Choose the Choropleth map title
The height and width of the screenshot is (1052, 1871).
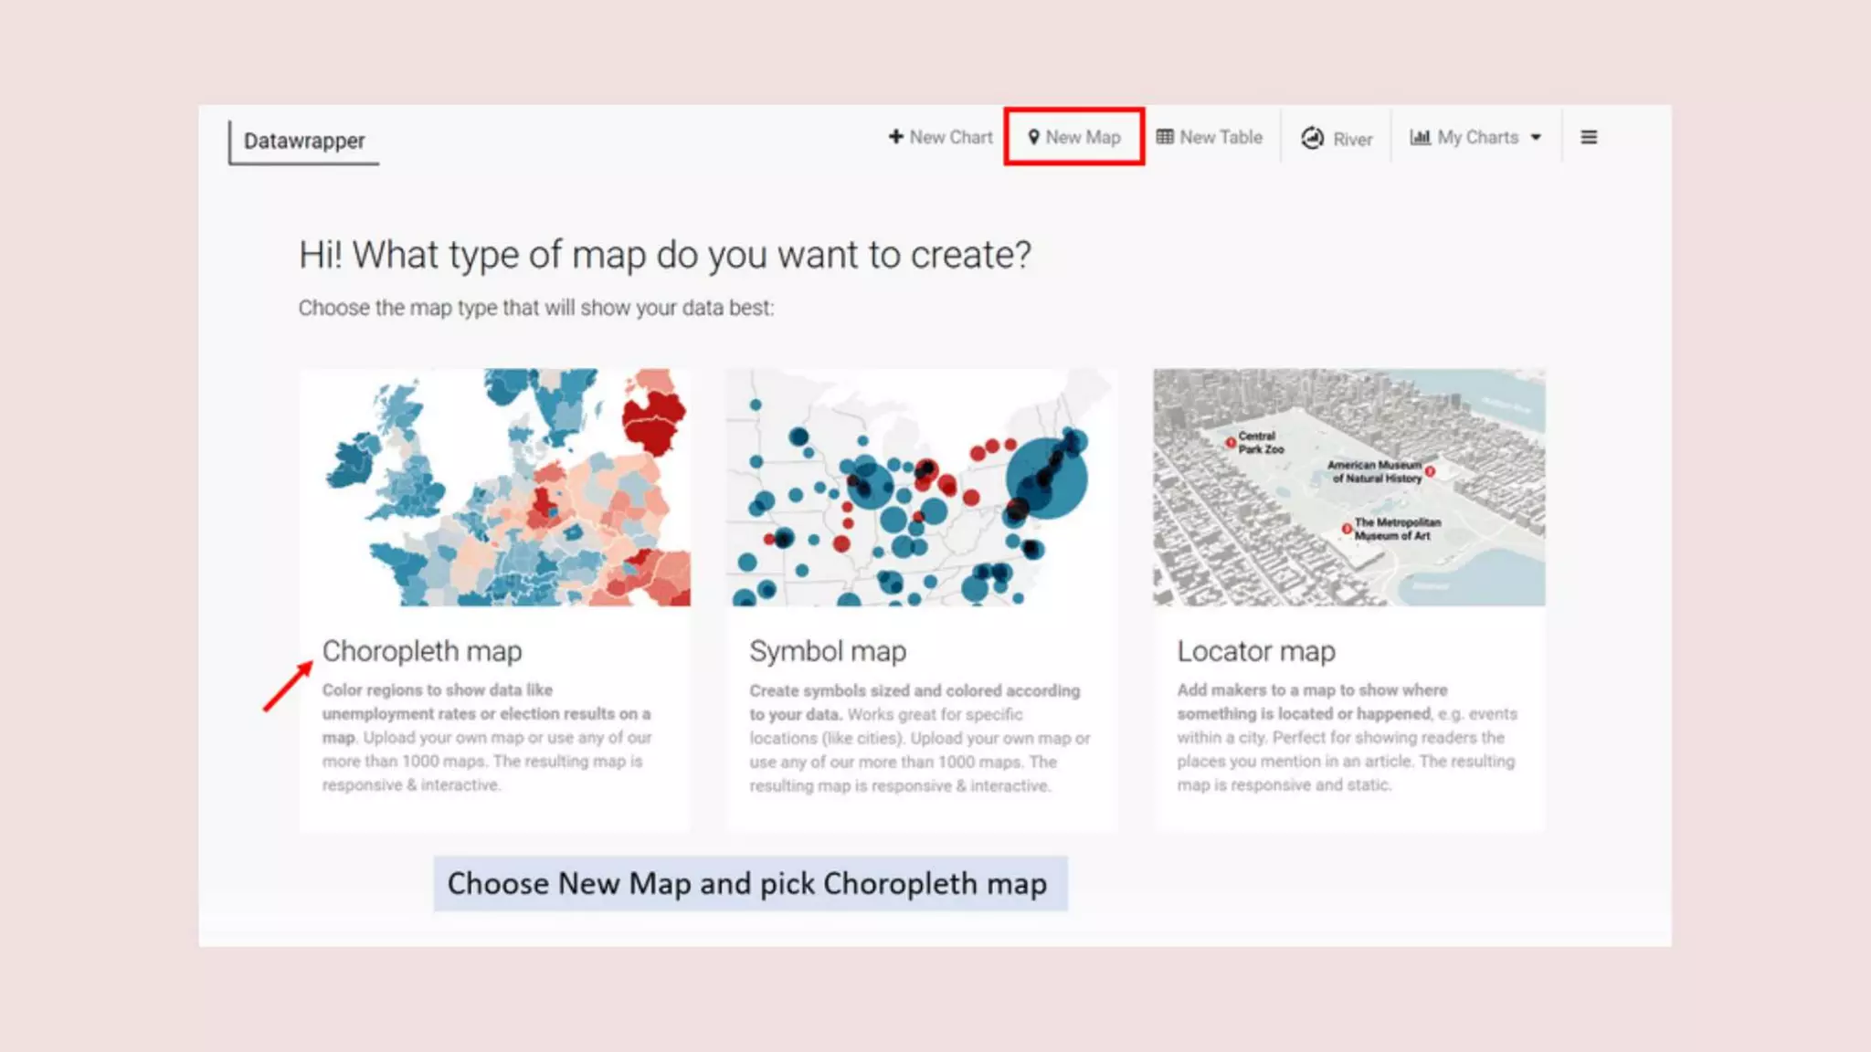click(x=422, y=651)
